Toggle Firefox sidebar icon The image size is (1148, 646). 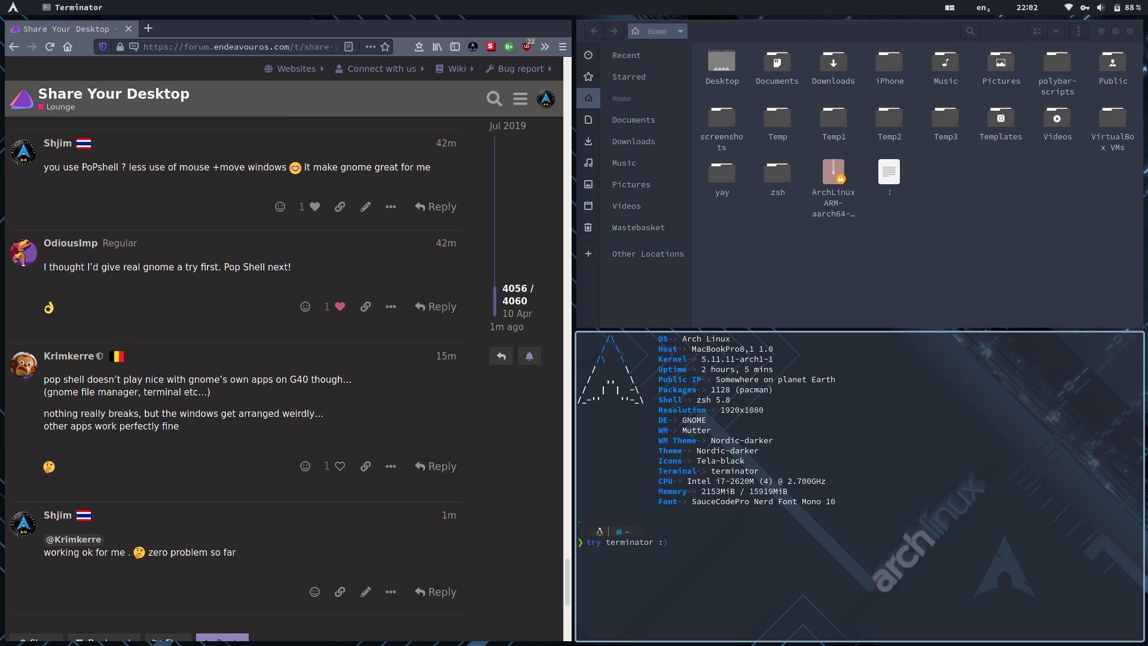[455, 47]
